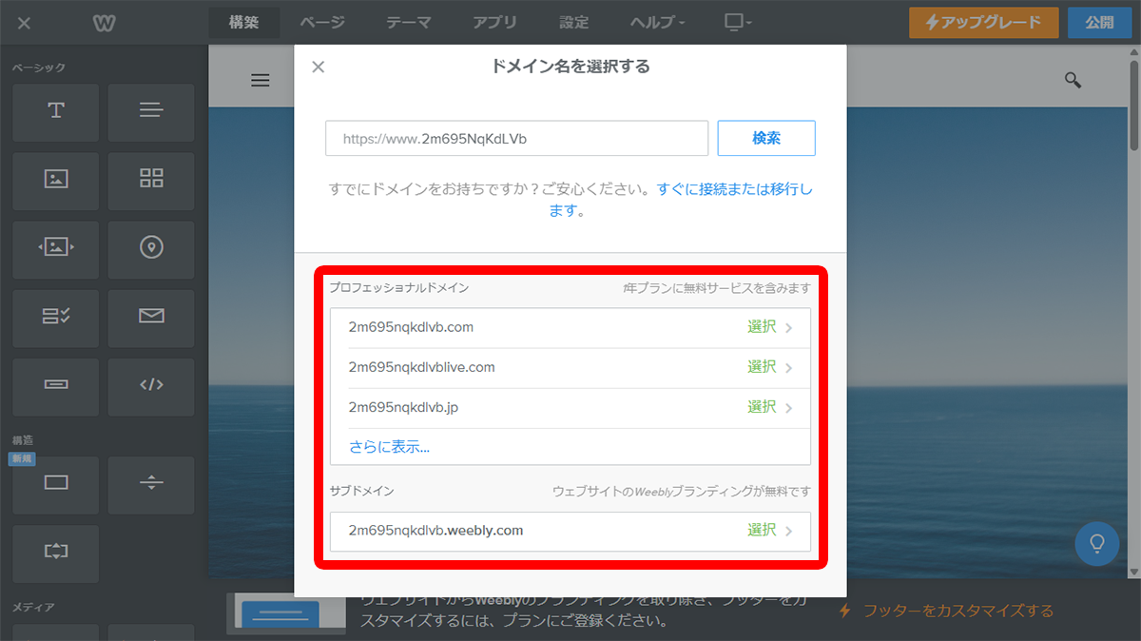This screenshot has height=641, width=1141.
Task: Expand more domains with さらに表示
Action: (389, 447)
